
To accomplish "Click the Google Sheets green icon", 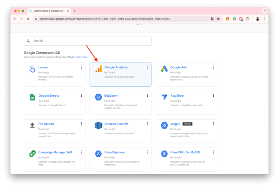I will [x=32, y=97].
